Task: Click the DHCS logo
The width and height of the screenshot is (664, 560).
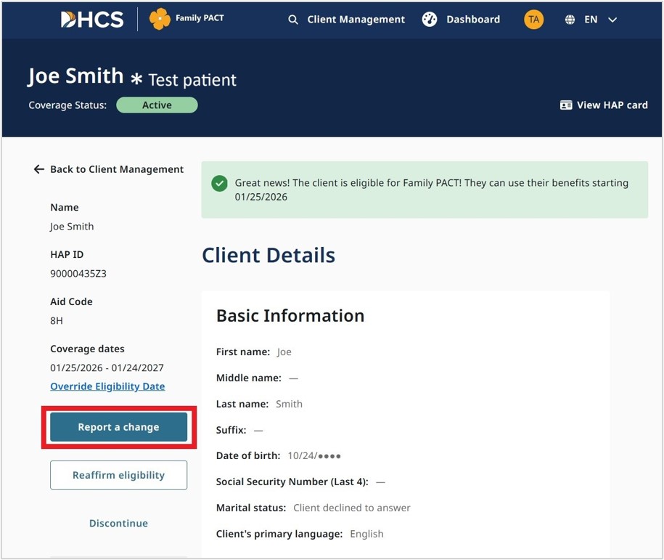Action: (x=92, y=20)
